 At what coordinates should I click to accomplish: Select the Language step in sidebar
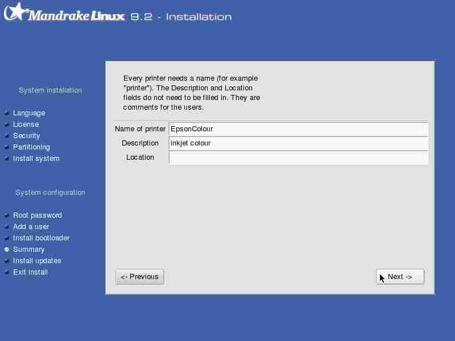point(29,113)
